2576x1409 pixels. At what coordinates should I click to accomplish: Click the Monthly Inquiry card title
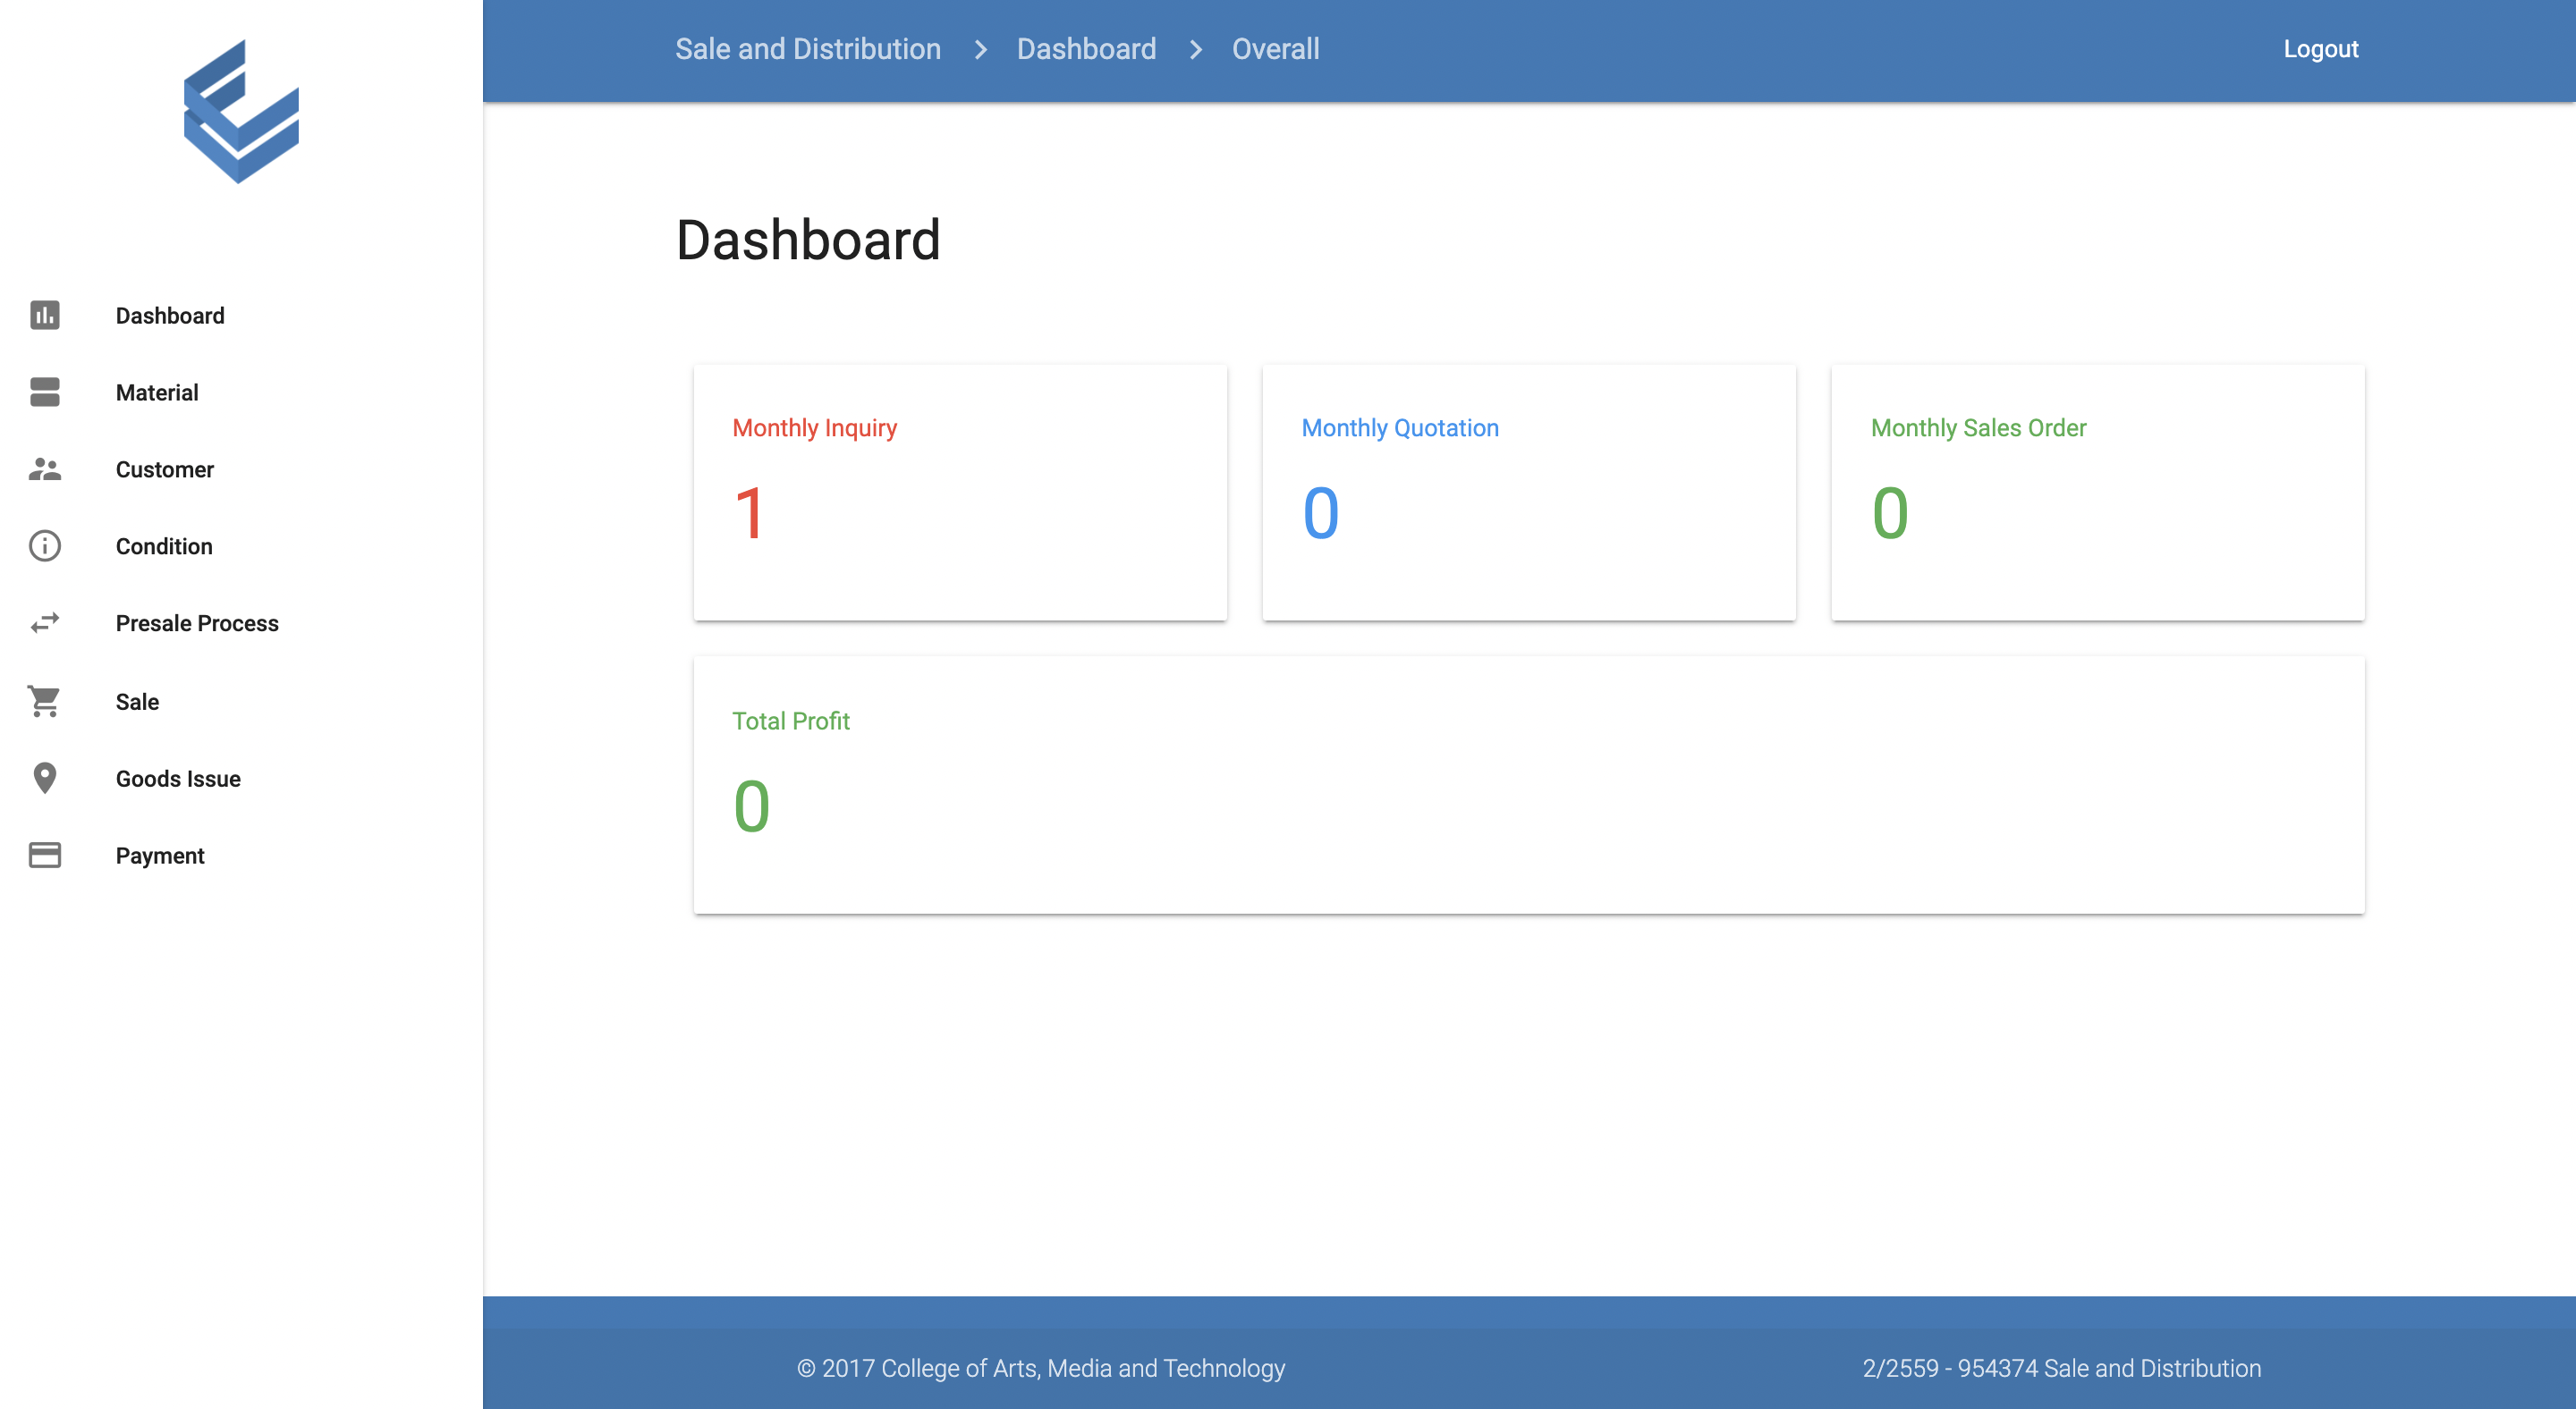tap(814, 427)
